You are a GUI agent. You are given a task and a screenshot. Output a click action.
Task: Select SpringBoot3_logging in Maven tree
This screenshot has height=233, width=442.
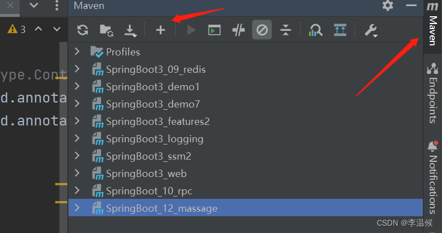155,139
